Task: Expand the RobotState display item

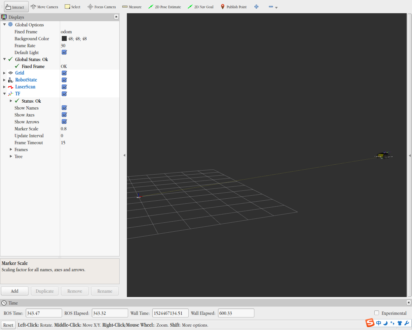Action: (x=4, y=80)
